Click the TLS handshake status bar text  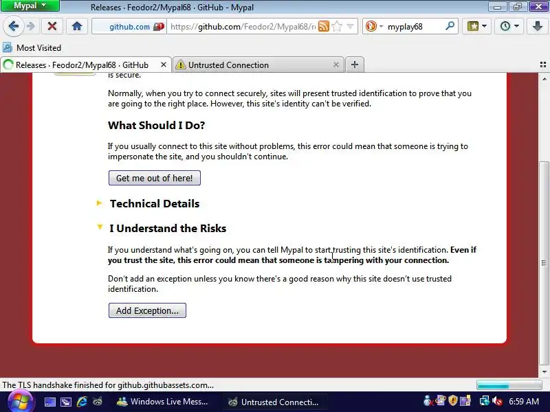[x=108, y=385]
